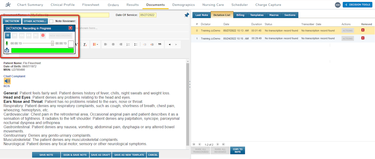
Task: Skip to start of dictation recording
Action: pyautogui.click(x=15, y=35)
